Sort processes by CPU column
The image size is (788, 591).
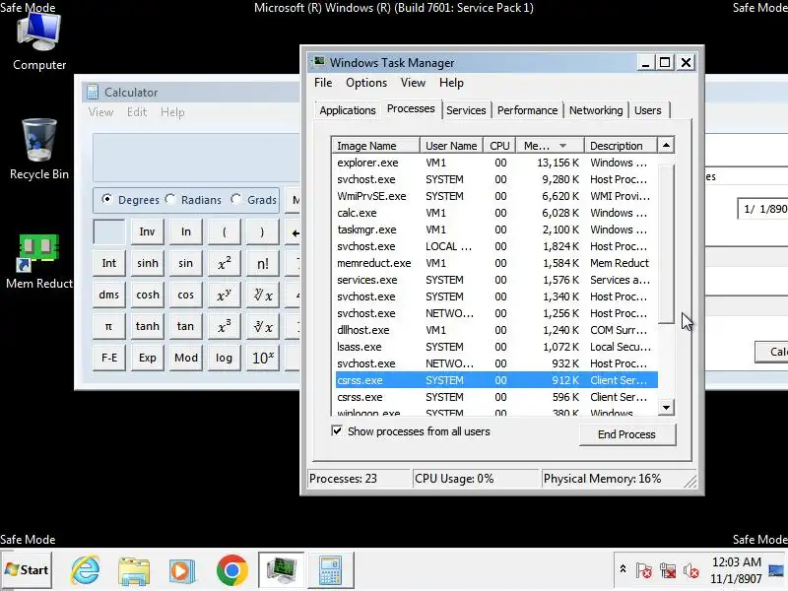[x=499, y=145]
